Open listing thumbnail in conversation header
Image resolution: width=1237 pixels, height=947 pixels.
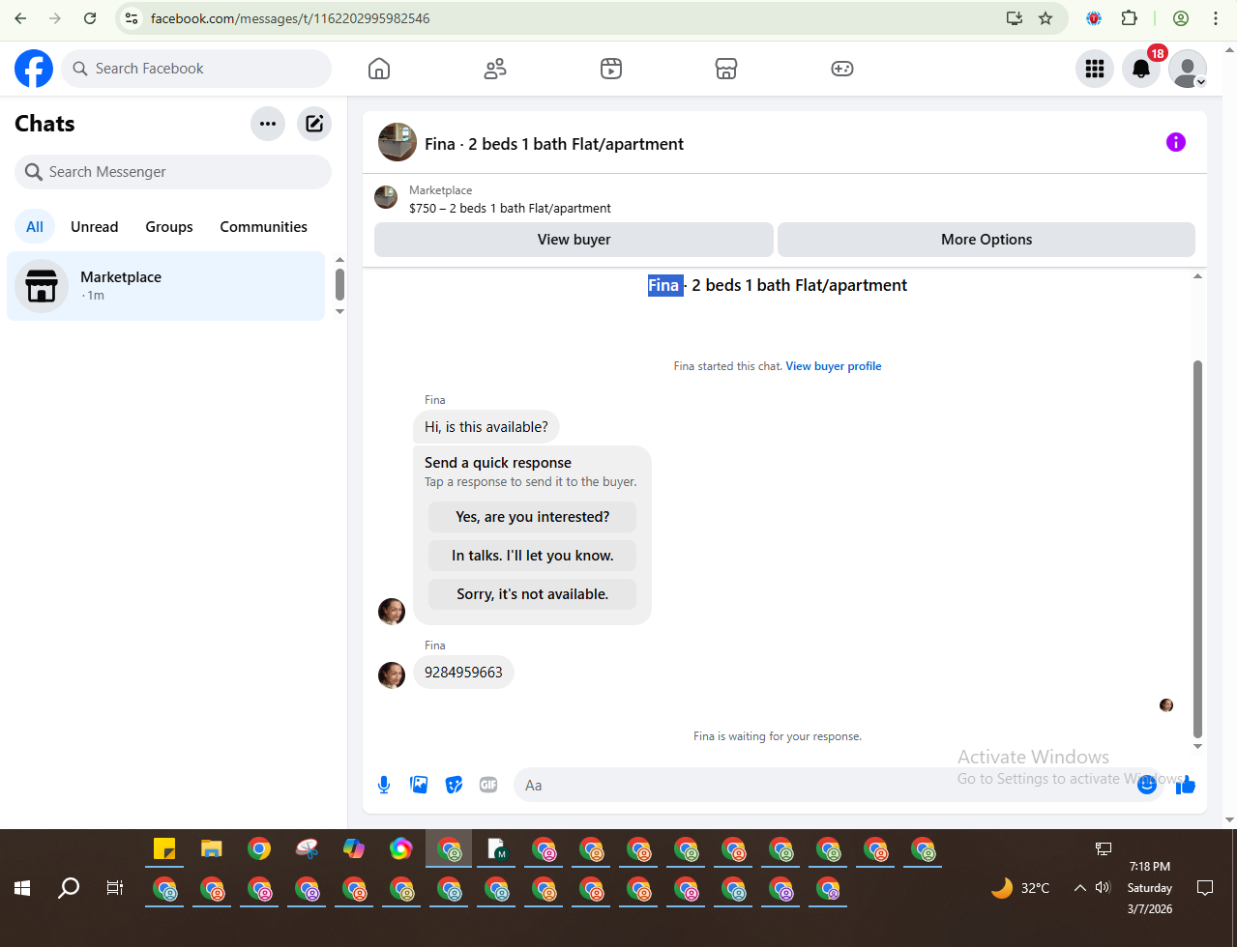(398, 142)
